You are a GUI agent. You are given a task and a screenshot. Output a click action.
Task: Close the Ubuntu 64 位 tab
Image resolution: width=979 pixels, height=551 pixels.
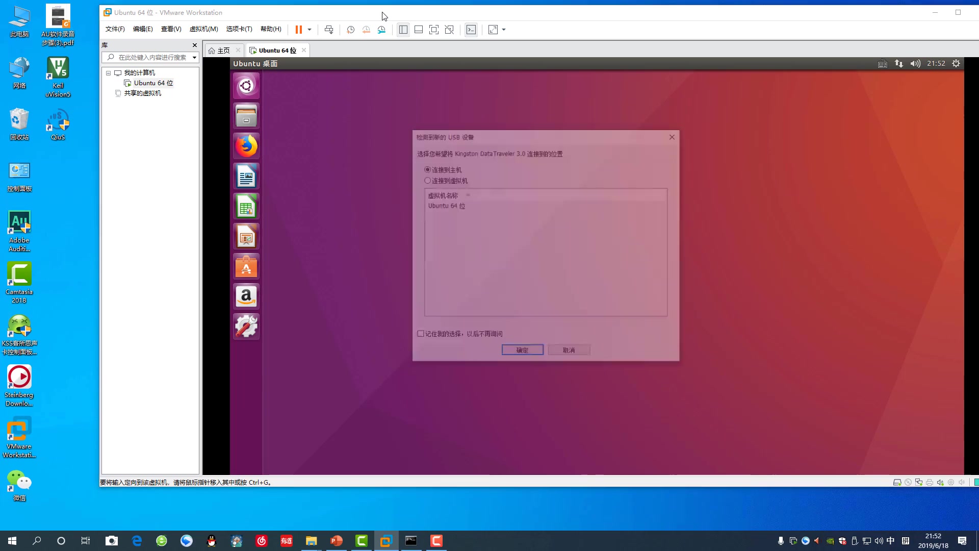pyautogui.click(x=304, y=50)
